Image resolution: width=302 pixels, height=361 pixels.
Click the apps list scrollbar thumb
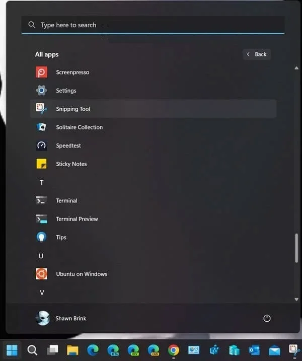click(296, 248)
